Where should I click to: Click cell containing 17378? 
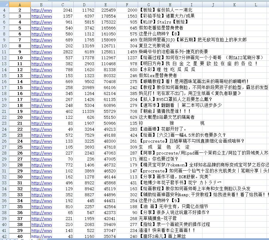click(x=84, y=58)
